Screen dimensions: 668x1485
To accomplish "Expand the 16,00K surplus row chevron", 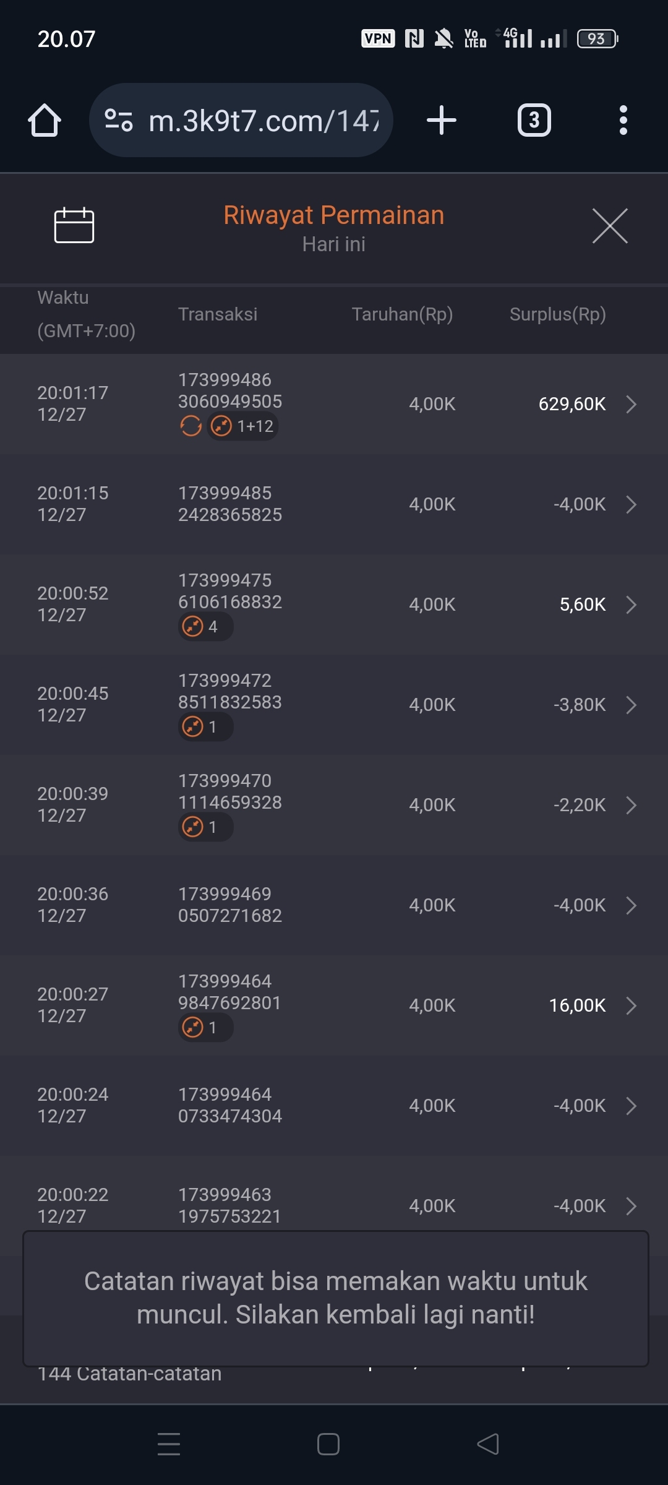I will tap(631, 1005).
